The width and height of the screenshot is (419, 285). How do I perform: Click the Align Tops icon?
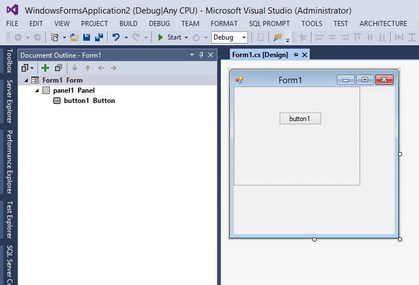click(357, 37)
